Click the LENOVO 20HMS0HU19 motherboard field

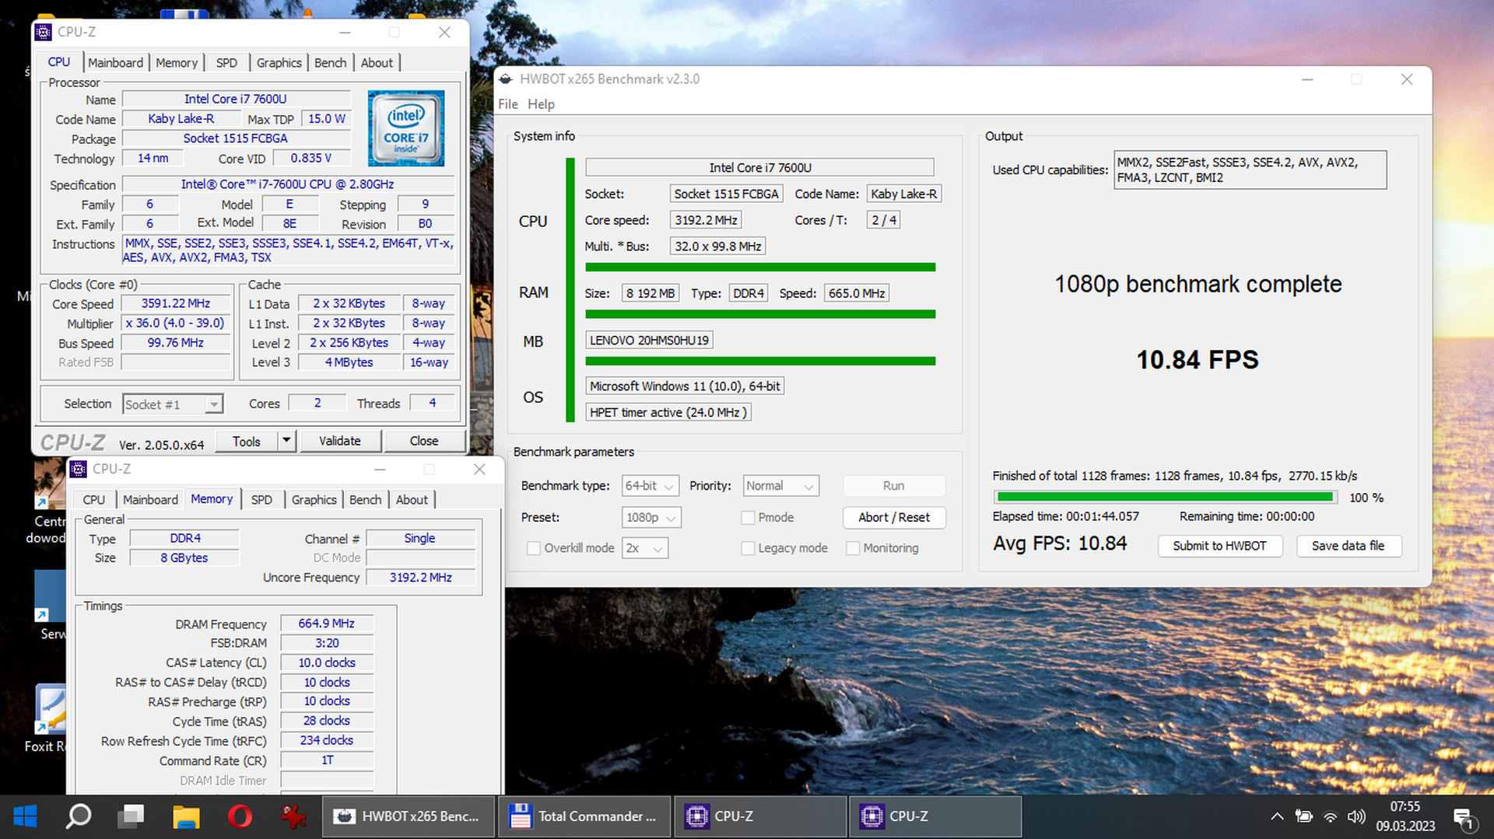coord(649,341)
